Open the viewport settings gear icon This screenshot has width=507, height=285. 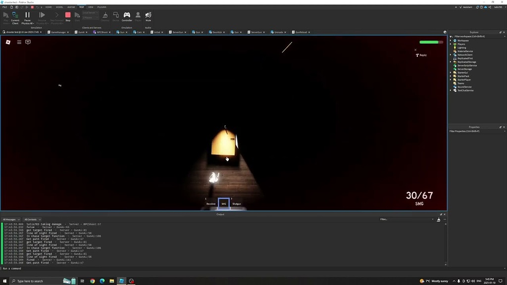click(445, 32)
